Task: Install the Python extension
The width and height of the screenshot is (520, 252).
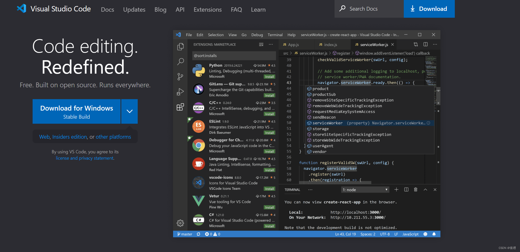Action: point(269,77)
